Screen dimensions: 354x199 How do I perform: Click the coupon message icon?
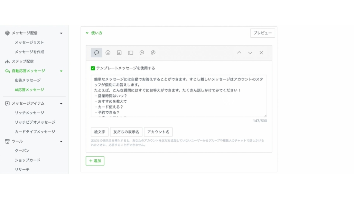[x=130, y=53]
